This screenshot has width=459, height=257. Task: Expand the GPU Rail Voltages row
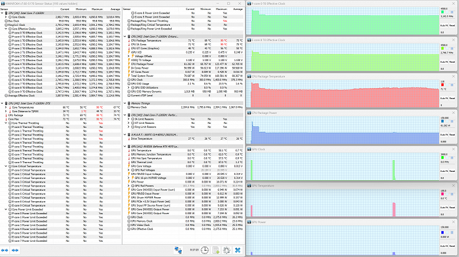point(128,170)
